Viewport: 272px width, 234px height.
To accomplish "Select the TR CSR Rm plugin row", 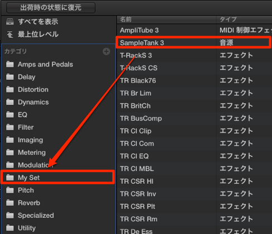I will 194,219.
